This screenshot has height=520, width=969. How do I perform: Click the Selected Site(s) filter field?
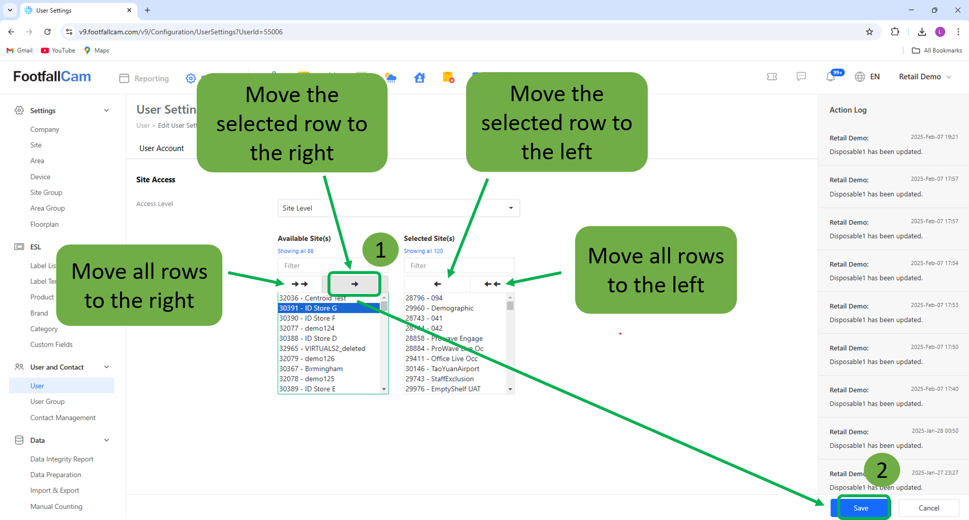(459, 266)
